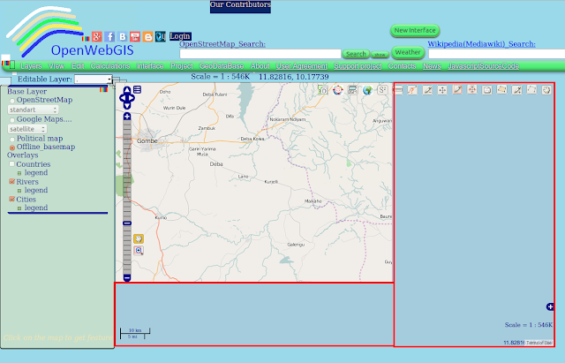
Task: Zoom in with the plus button on zoom bar
Action: click(x=127, y=116)
